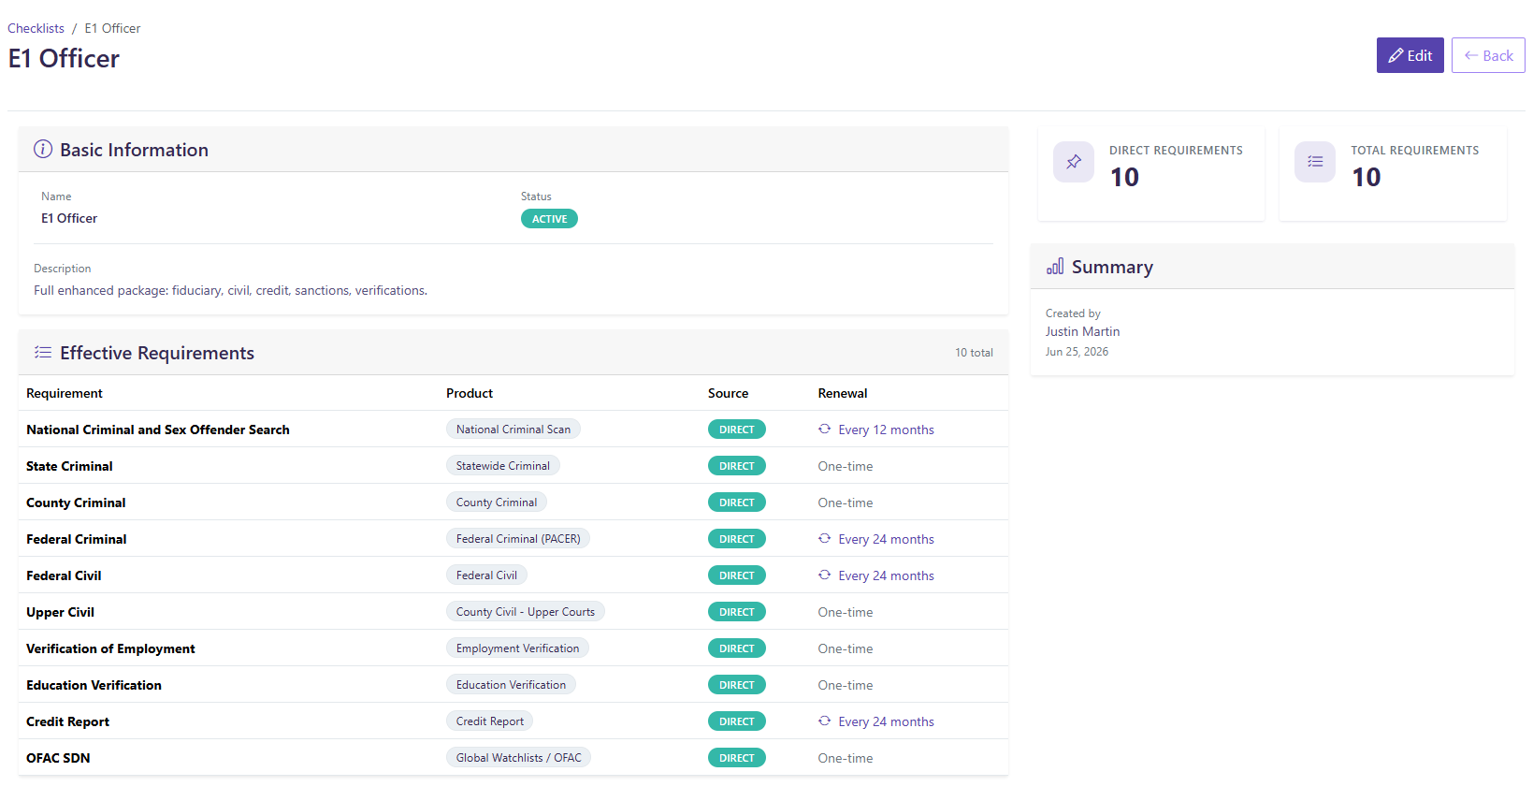The height and width of the screenshot is (801, 1533).
Task: Click the OFAC SDN requirement name
Action: (58, 758)
